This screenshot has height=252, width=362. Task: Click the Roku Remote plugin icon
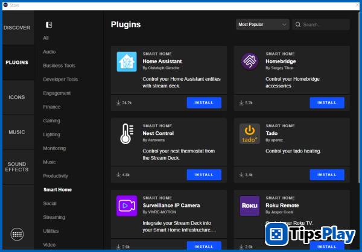(250, 206)
